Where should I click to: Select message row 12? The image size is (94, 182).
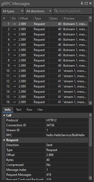(45, 81)
